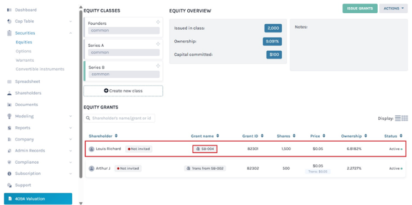Switch display to list view

(398, 118)
